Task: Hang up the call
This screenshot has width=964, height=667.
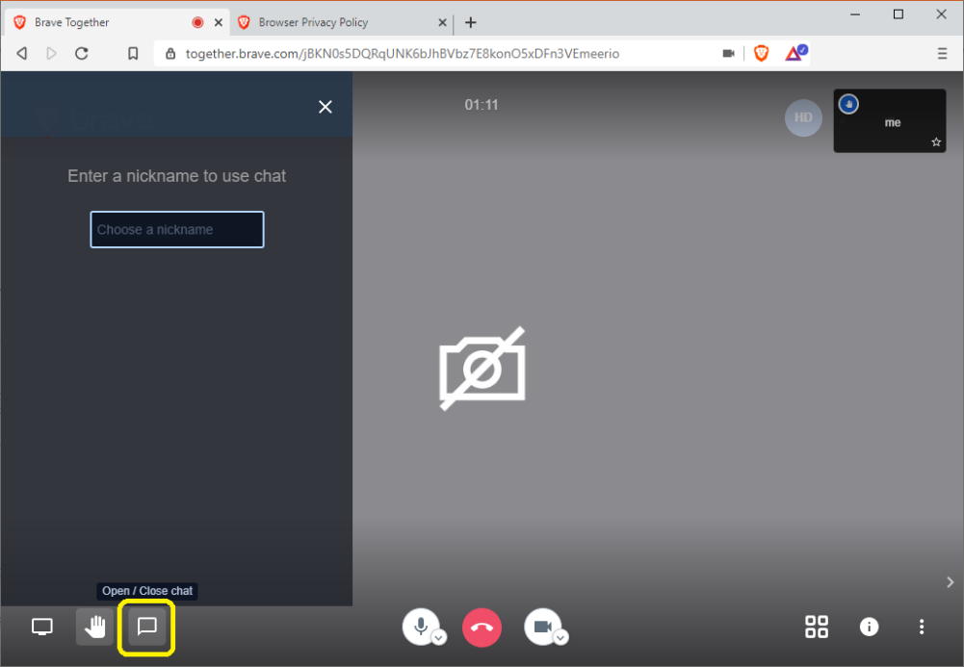Action: [x=482, y=628]
